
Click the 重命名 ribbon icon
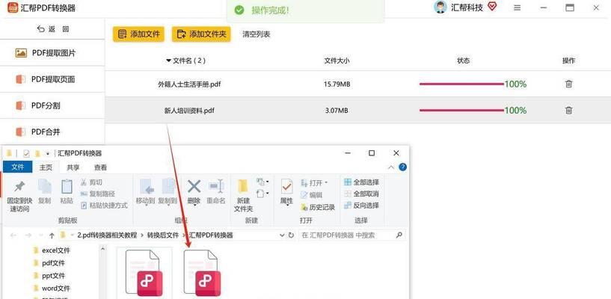click(216, 186)
